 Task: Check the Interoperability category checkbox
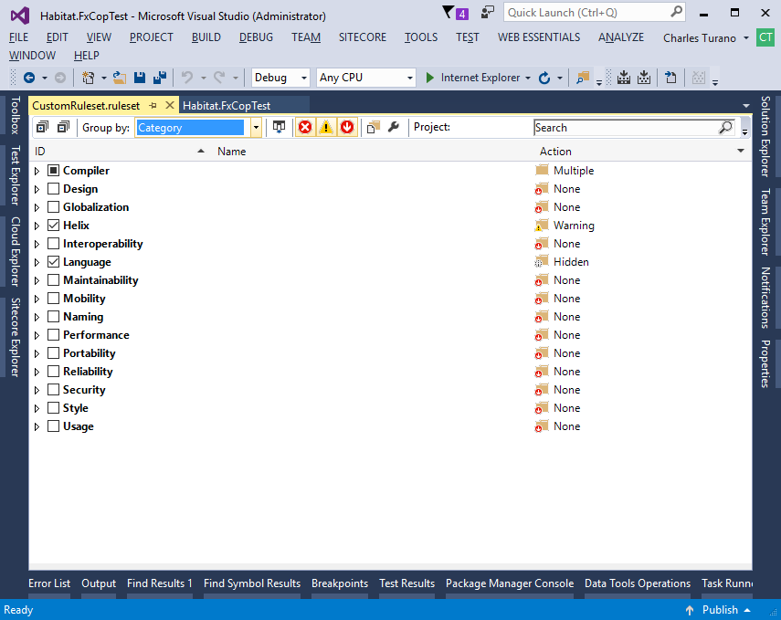[53, 244]
